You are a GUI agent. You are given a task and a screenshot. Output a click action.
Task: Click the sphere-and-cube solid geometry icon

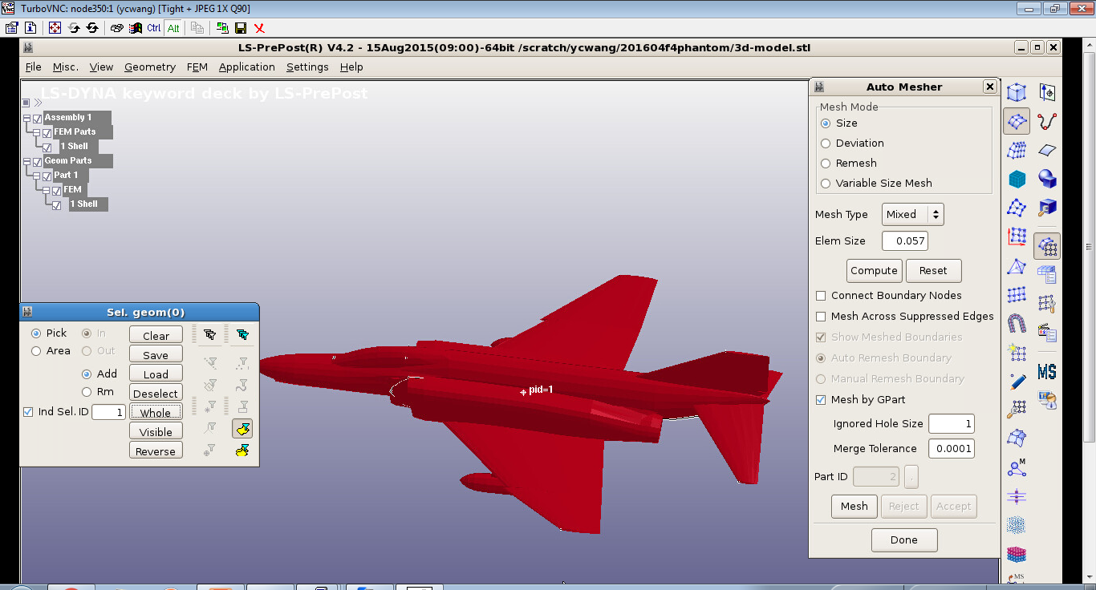pos(1046,180)
